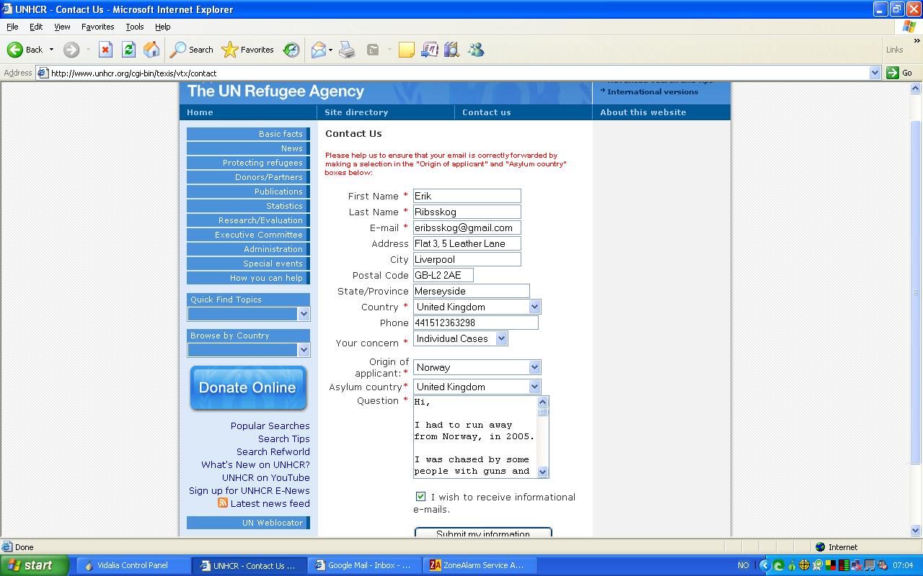Stop loading with the red X icon

pos(105,50)
